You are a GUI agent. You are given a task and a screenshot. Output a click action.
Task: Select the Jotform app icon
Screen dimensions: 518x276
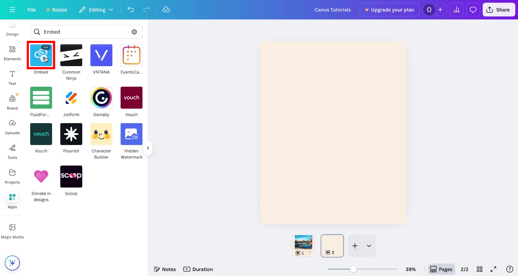[x=71, y=97]
